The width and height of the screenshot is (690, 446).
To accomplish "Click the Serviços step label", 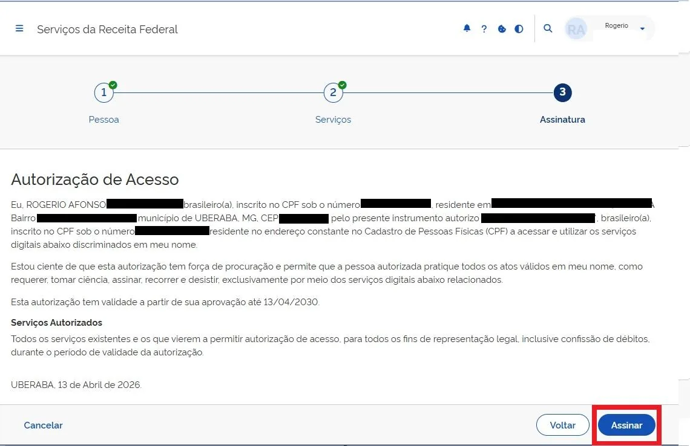I will coord(333,120).
